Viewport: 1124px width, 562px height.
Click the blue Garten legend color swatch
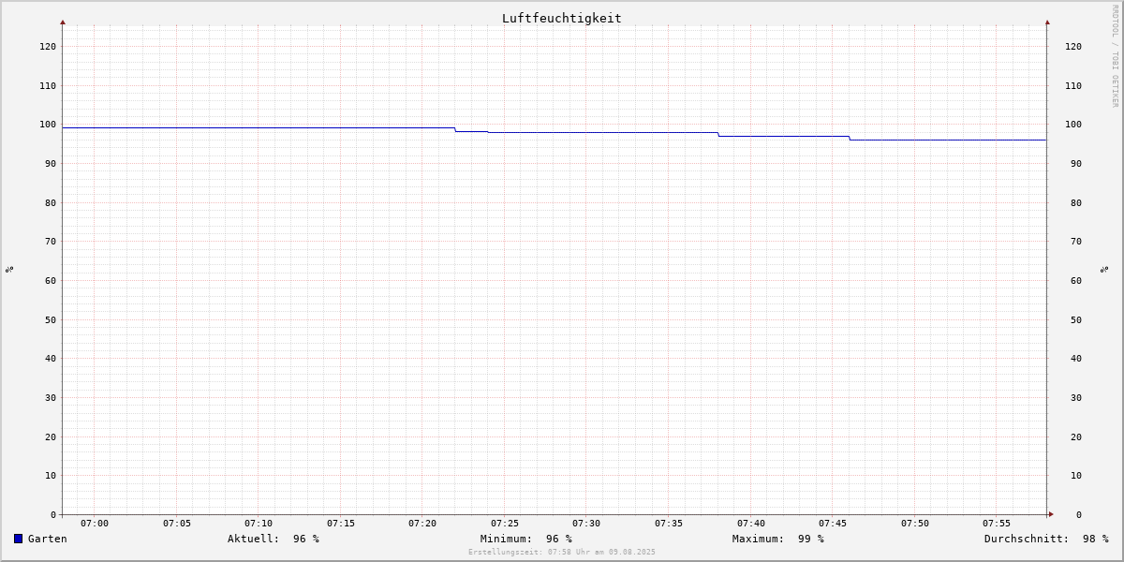(x=18, y=539)
